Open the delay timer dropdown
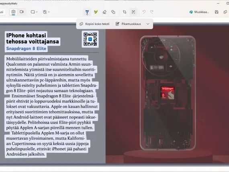Viewport: 229px width, 172px height. (46, 12)
